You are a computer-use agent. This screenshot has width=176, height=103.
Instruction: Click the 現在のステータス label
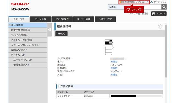(67, 71)
